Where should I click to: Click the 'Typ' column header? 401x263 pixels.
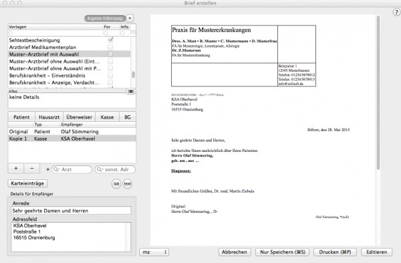point(47,124)
